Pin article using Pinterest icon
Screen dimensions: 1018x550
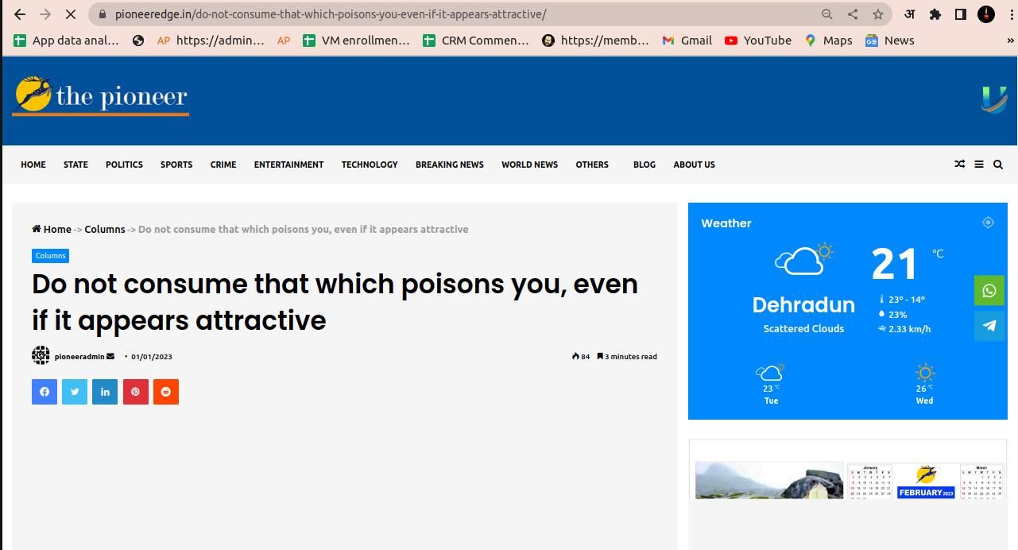click(135, 392)
